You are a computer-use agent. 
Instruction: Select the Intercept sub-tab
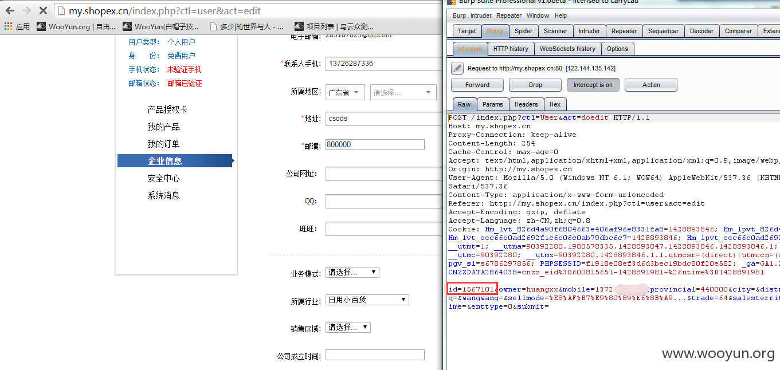point(470,49)
